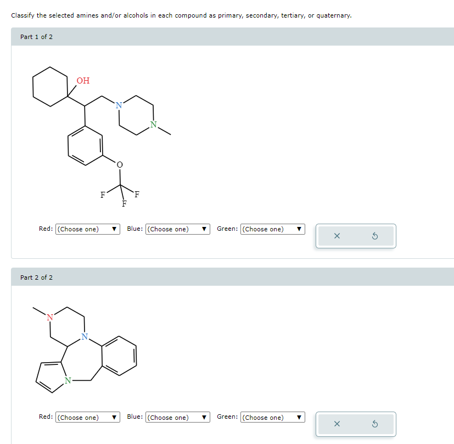Click the clear-answers icon under Part 2 structure
454x444 pixels.
[x=337, y=424]
